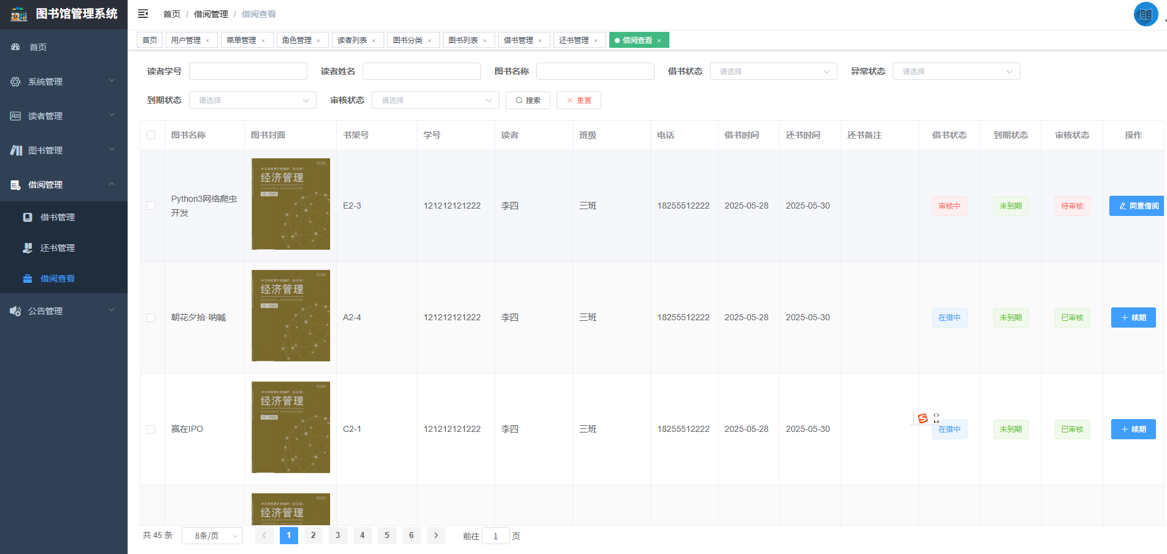Open the user avatar in the top-right corner
Viewport: 1167px width, 554px height.
pyautogui.click(x=1146, y=13)
